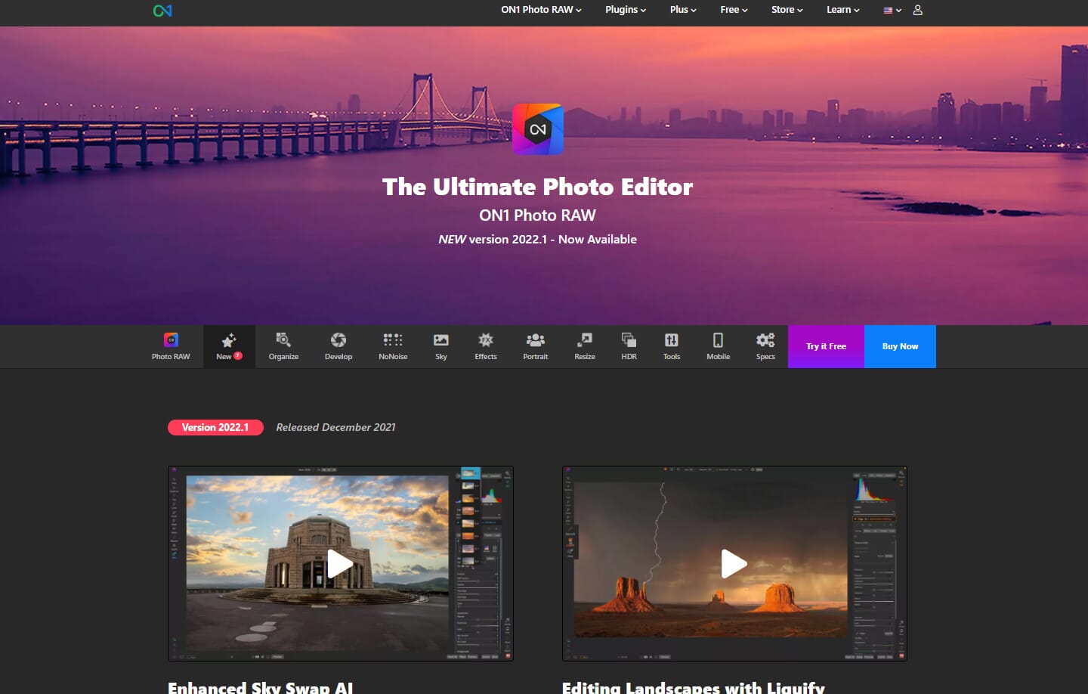The image size is (1088, 694).
Task: Expand the ON1 Photo RAW menu
Action: pos(541,10)
